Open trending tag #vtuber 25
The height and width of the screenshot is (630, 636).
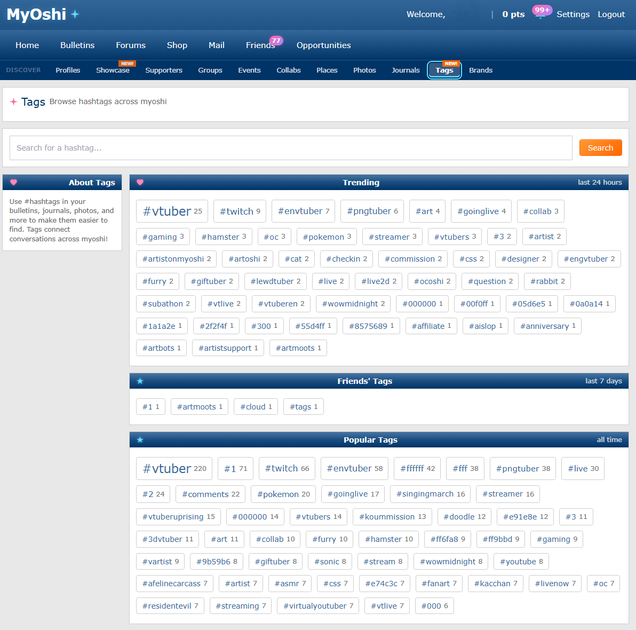(x=172, y=211)
